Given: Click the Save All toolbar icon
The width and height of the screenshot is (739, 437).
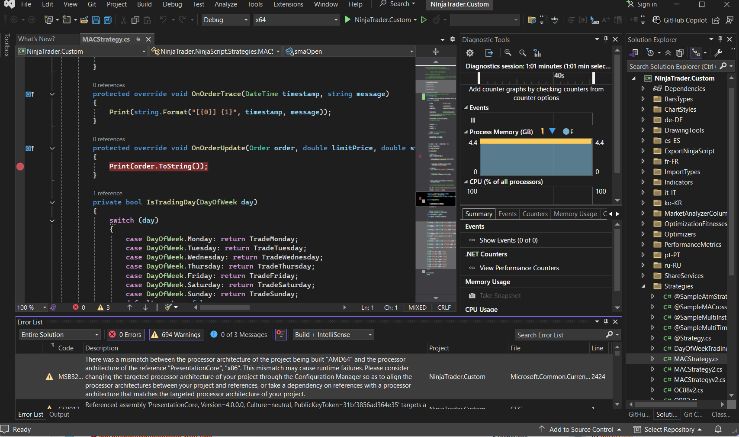Looking at the screenshot, I should (107, 20).
